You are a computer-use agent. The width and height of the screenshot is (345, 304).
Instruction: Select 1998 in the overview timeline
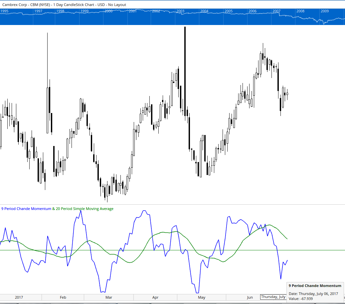click(60, 11)
